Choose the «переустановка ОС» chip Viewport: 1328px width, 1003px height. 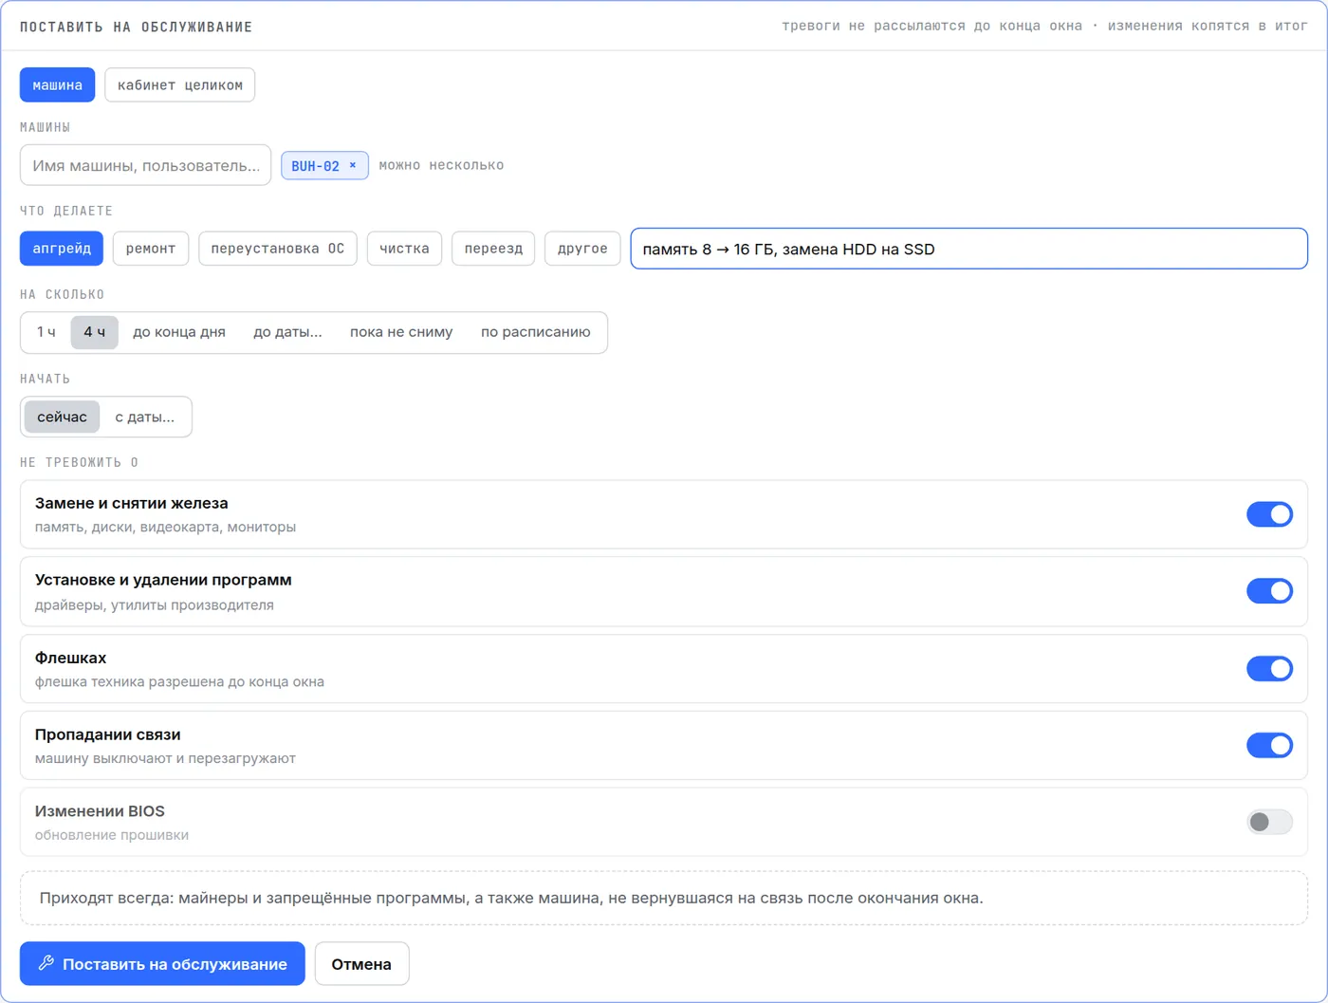point(278,249)
